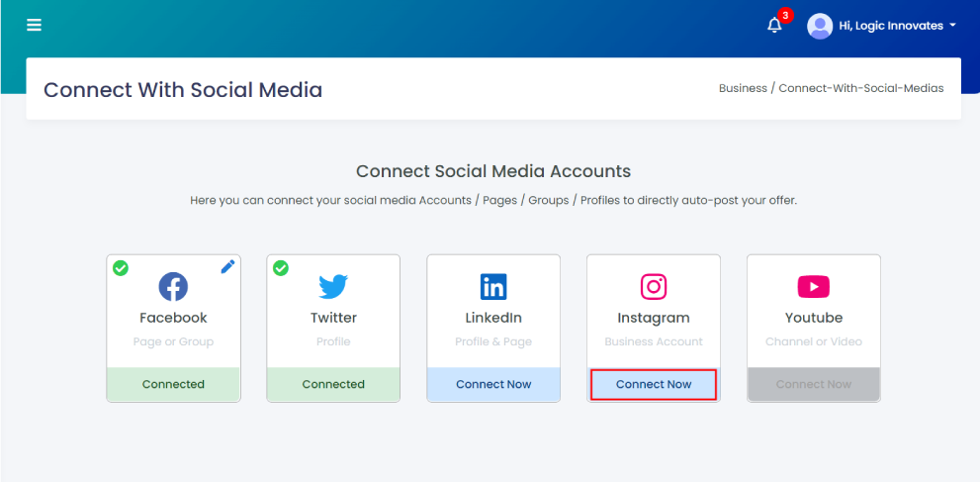Click the Twitter bird icon
The image size is (980, 482).
point(333,287)
